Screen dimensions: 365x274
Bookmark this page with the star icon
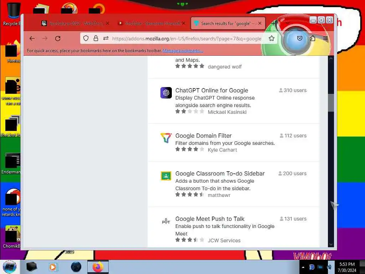pyautogui.click(x=271, y=39)
